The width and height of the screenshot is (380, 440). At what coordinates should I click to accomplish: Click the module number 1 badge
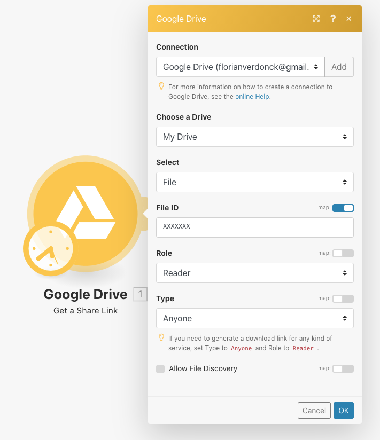[140, 294]
